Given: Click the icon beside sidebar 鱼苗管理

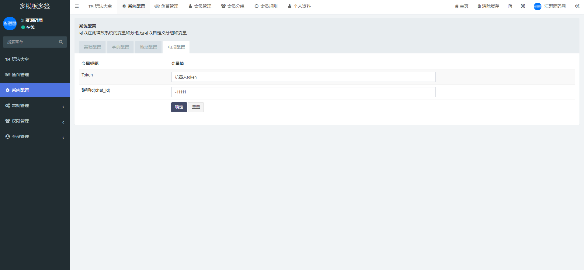Looking at the screenshot, I should [8, 75].
